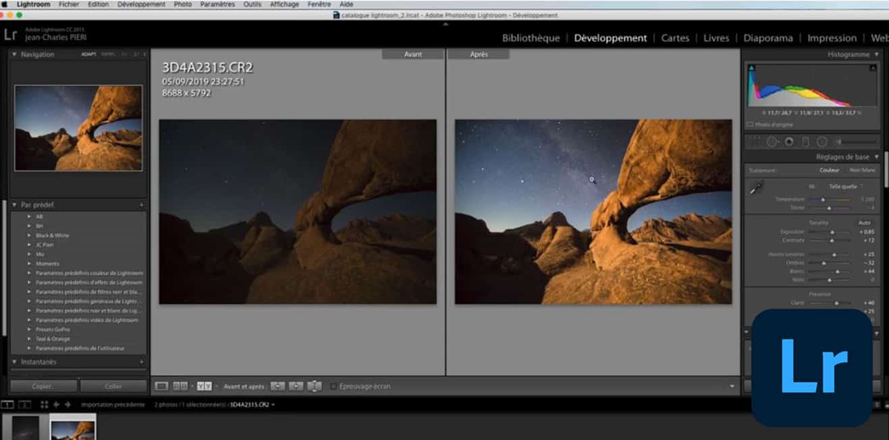This screenshot has height=440, width=889.
Task: Select the radial filter tool
Action: 821,142
